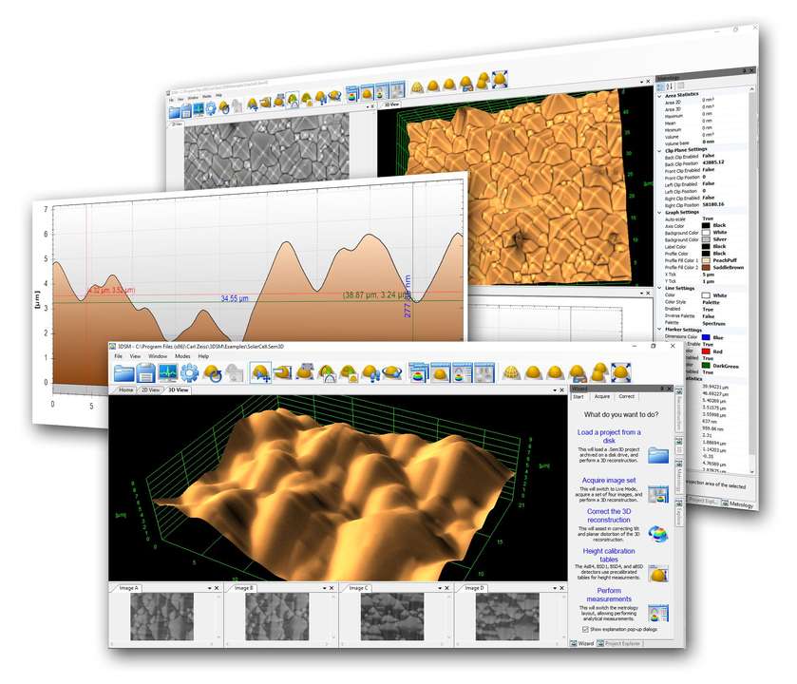
Task: Collapse Marker Settings group in rear window
Action: click(x=660, y=330)
